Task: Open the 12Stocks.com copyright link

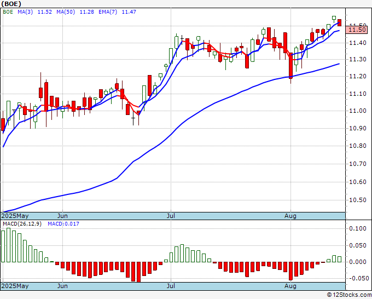Action: click(x=349, y=295)
